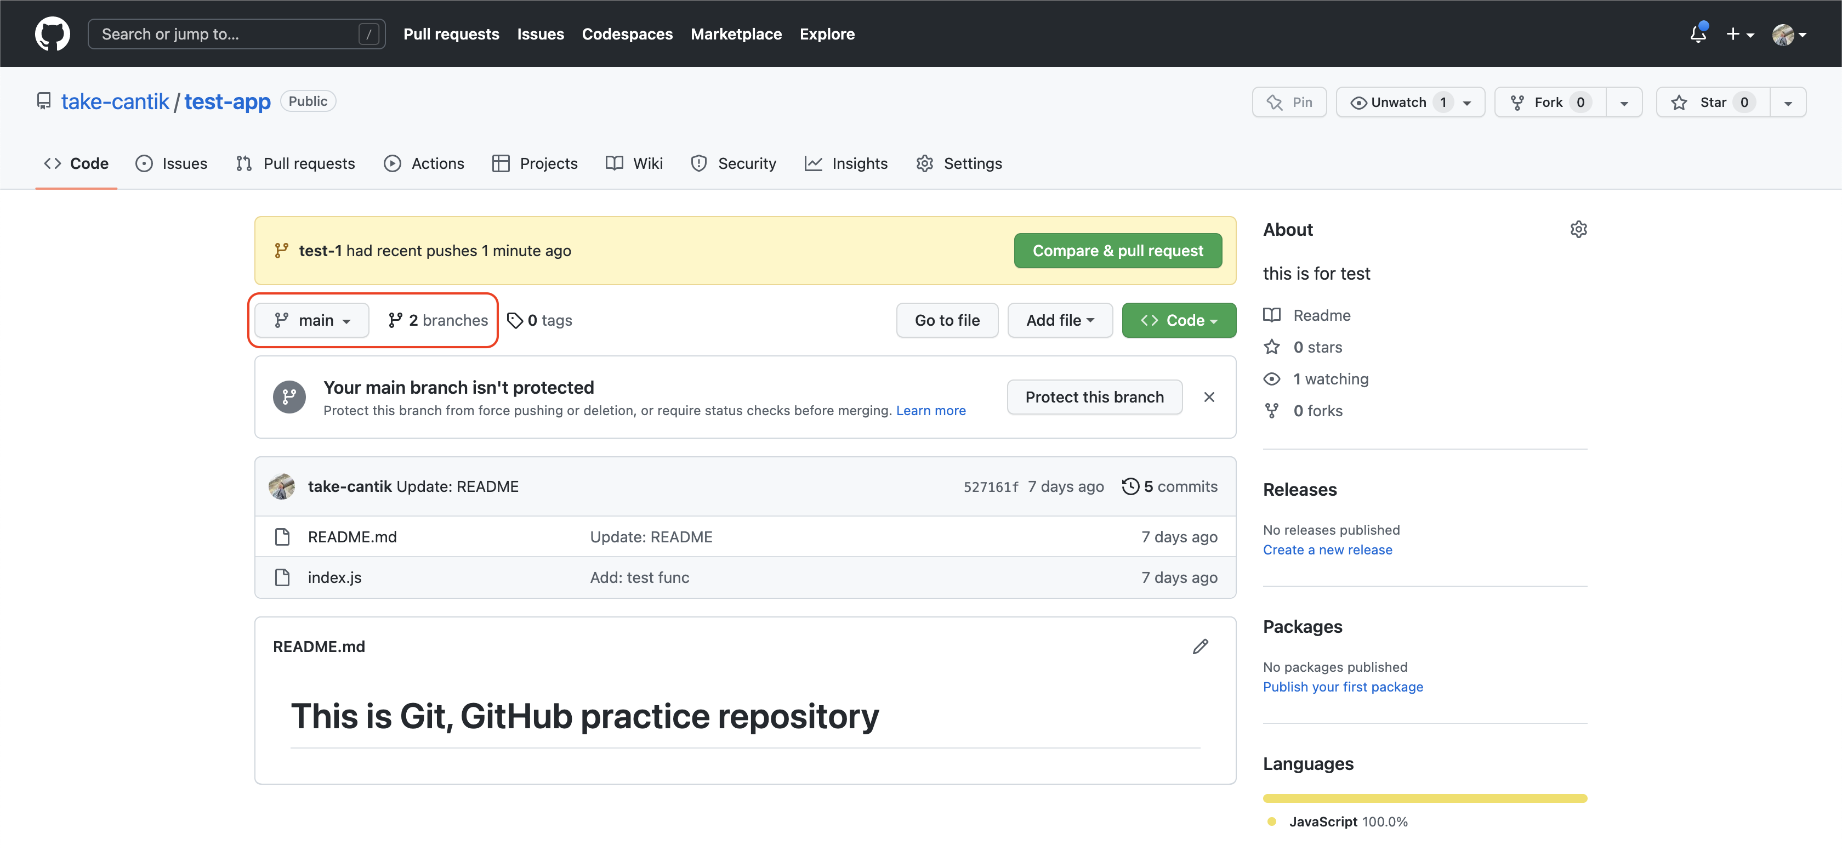1842x850 pixels.
Task: Click the 0 tags icon link
Action: tap(514, 321)
